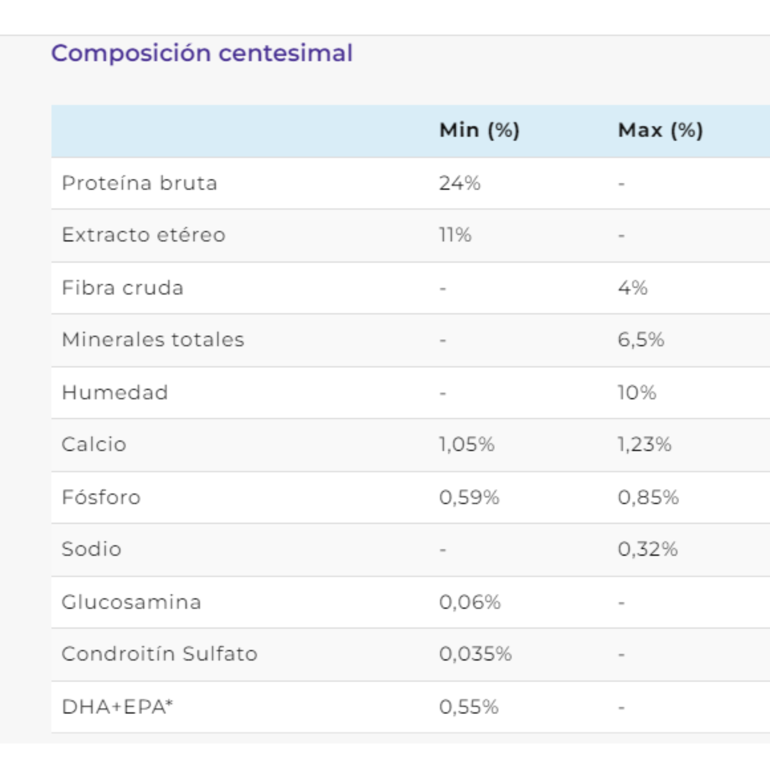Click the 1,23% calcio maximum value

click(644, 445)
